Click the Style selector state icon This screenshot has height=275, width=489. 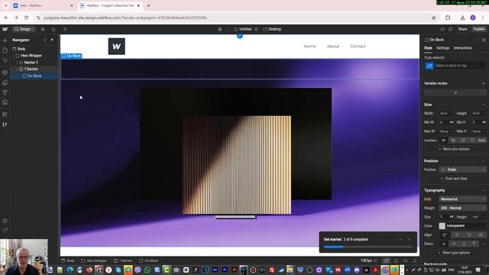tap(429, 66)
